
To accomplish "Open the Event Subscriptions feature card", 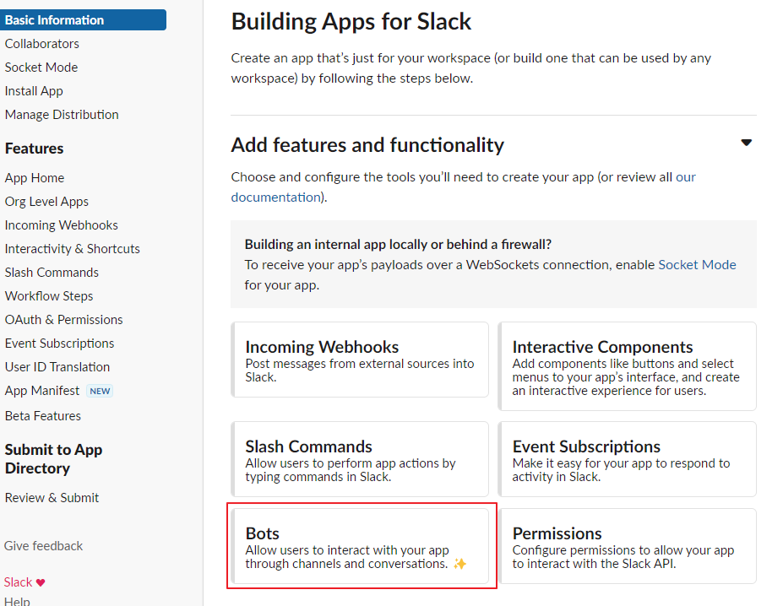I will click(628, 459).
